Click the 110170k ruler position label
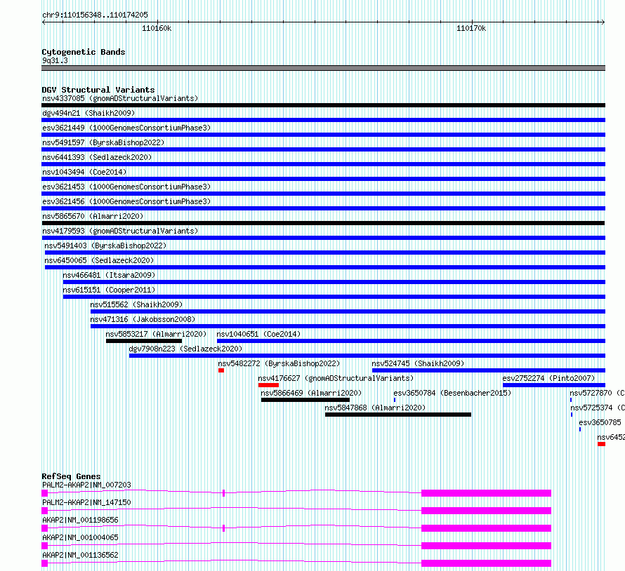625x571 pixels. (x=471, y=28)
